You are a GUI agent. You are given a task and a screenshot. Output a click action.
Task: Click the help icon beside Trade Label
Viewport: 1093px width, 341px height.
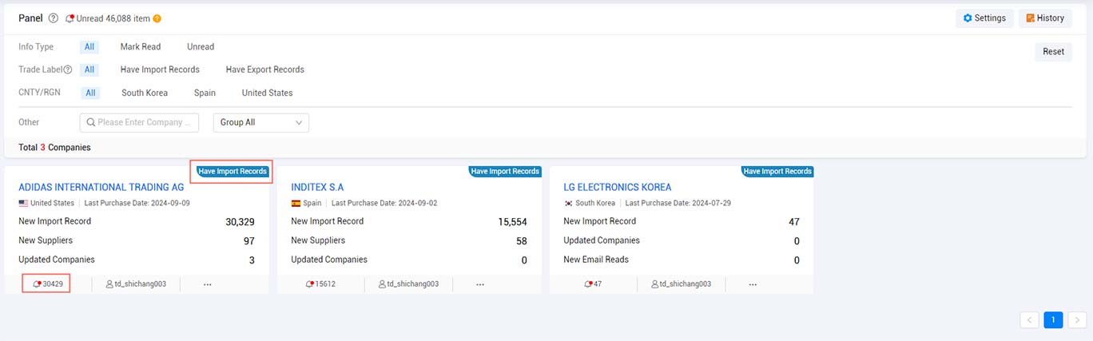pyautogui.click(x=68, y=69)
